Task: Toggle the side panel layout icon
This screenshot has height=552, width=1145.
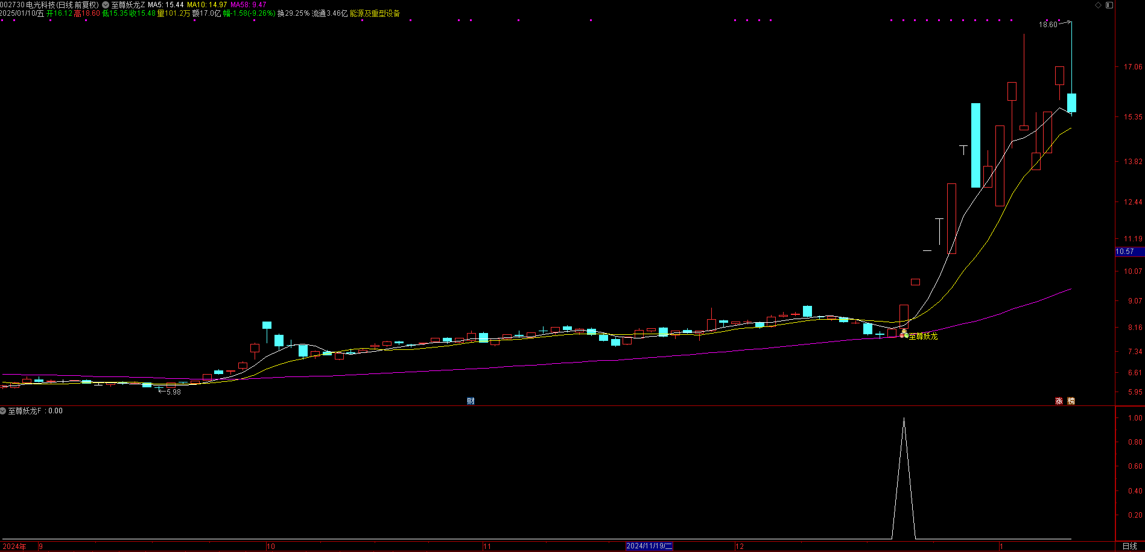Action: point(1109,5)
